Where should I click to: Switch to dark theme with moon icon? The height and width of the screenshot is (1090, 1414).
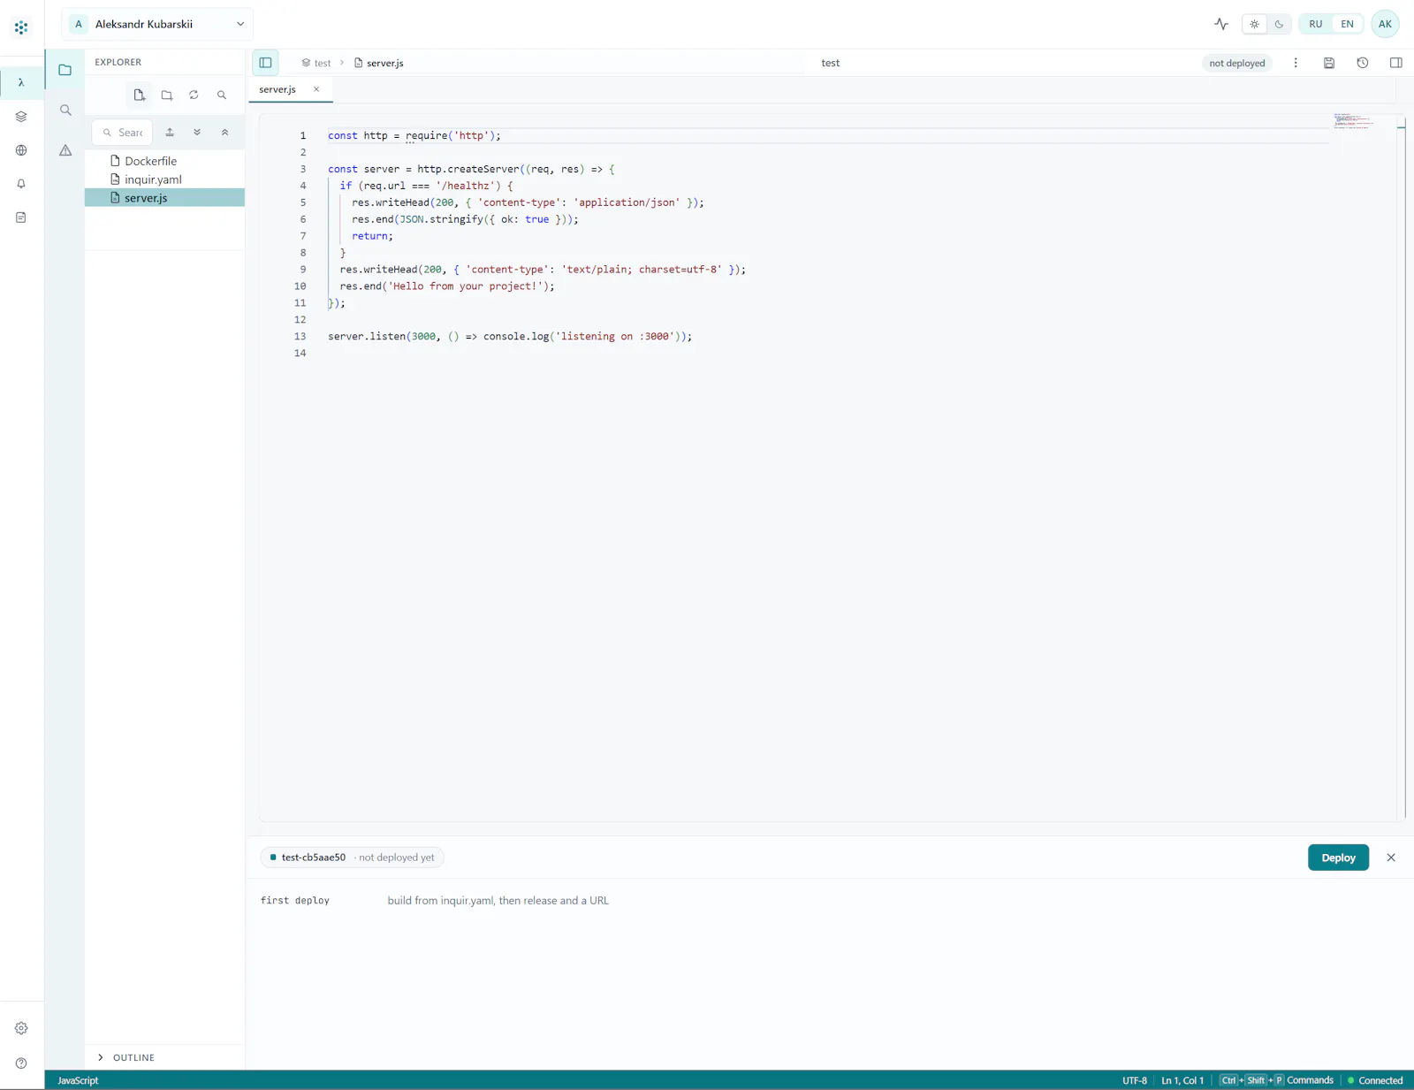(x=1279, y=24)
